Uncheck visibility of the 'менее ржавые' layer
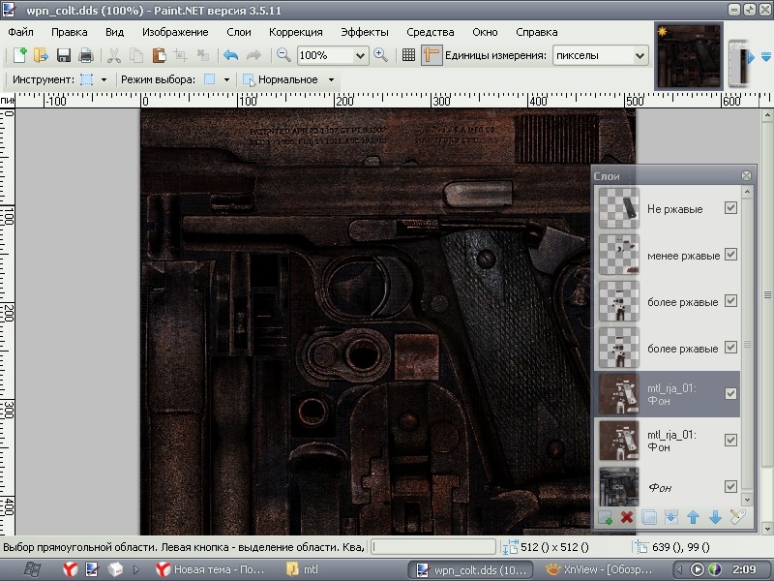 (730, 255)
